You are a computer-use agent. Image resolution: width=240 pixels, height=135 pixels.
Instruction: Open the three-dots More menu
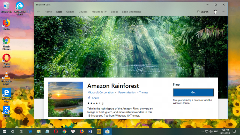point(223,12)
